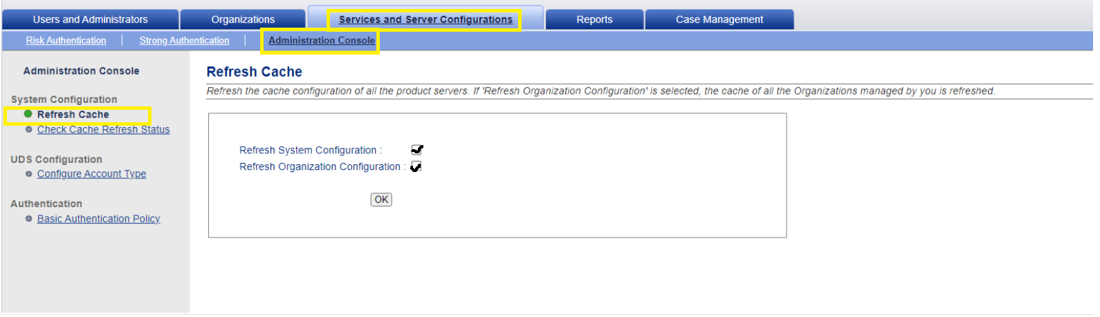Click bullet next to Configure Account Type

pos(28,174)
